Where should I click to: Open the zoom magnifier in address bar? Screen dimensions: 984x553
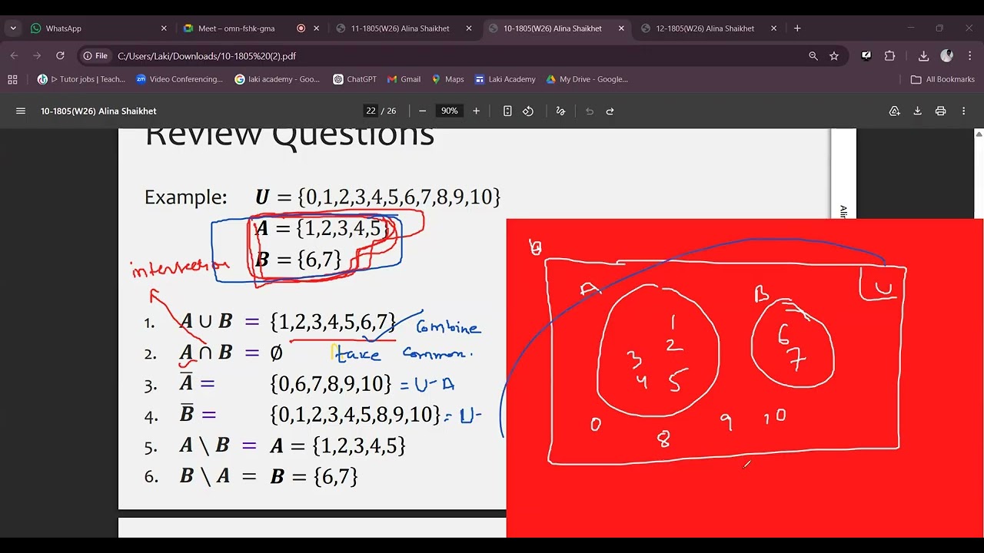[x=813, y=56]
